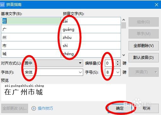The width and height of the screenshot is (161, 115).
Task: Click the 默认读音(D) button
Action: (144, 58)
